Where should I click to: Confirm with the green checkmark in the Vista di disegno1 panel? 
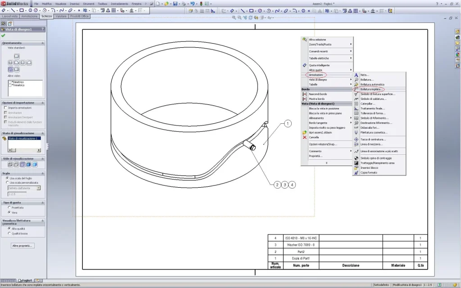[x=3, y=35]
